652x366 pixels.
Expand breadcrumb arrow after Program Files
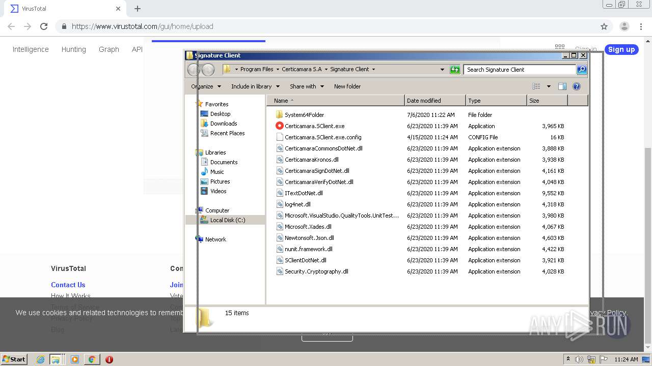[x=278, y=70]
